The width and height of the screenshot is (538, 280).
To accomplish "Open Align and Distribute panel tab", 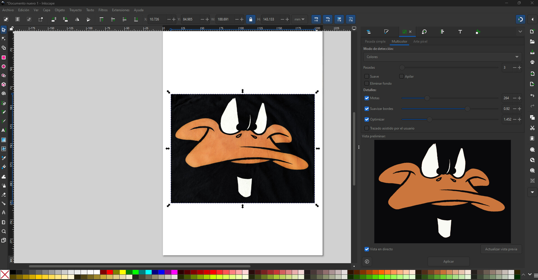I will [442, 32].
